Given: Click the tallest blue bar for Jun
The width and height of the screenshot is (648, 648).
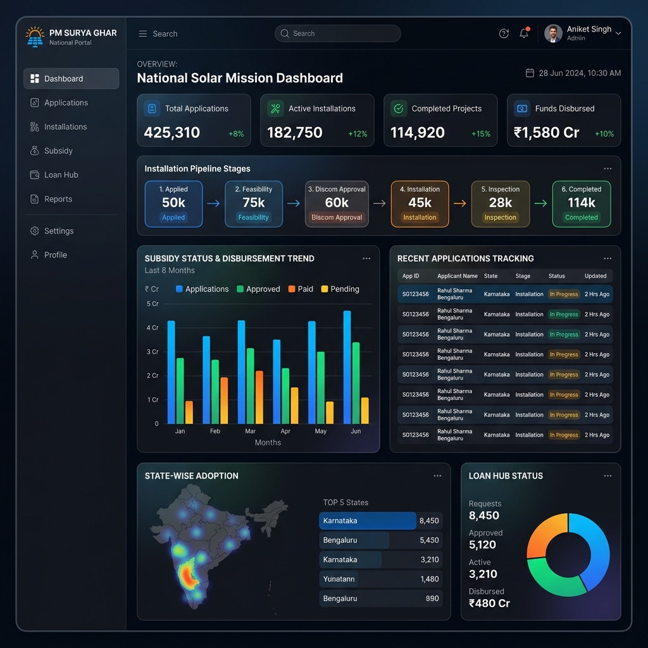Looking at the screenshot, I should tap(347, 367).
